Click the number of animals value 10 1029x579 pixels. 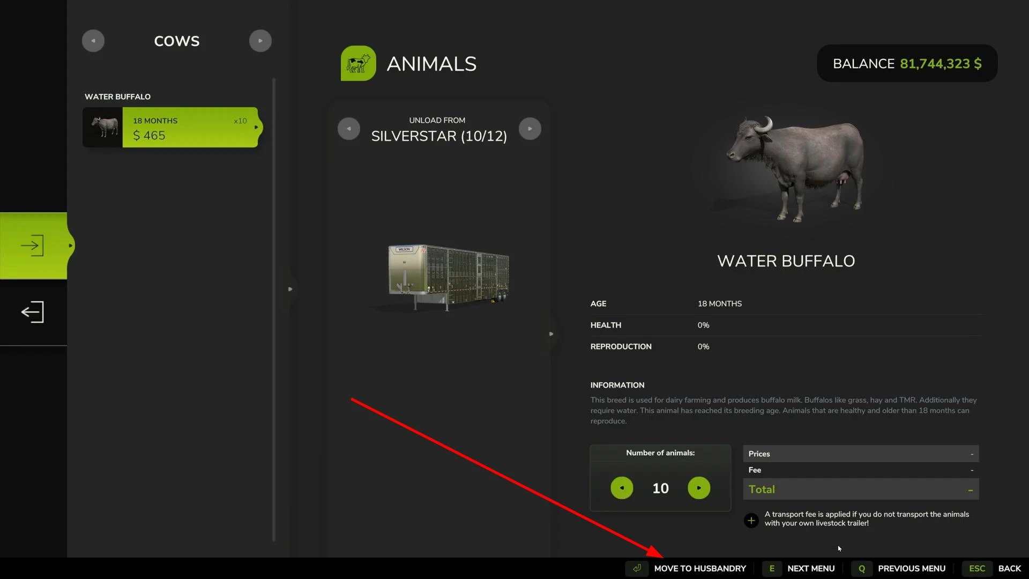(660, 488)
